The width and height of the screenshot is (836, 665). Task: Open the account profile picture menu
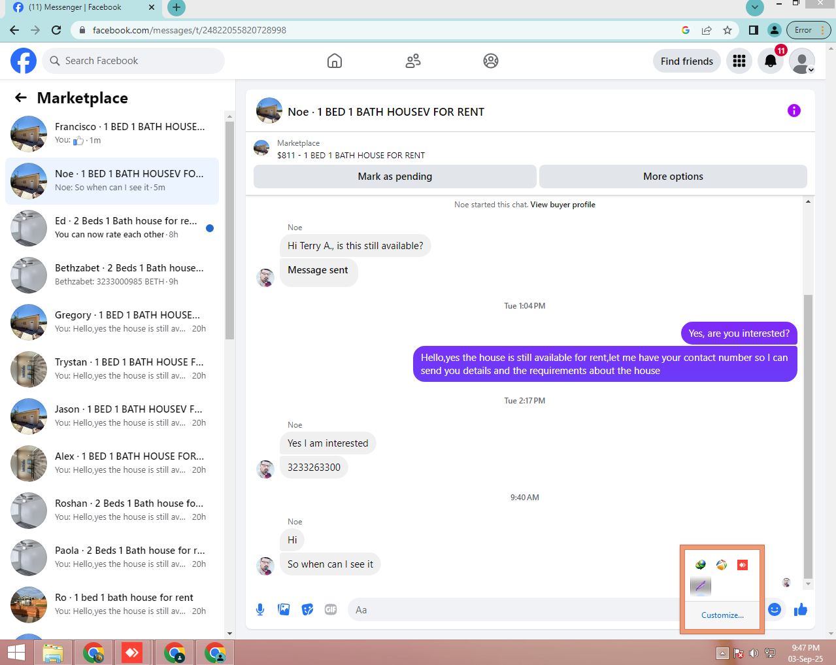[x=802, y=61]
